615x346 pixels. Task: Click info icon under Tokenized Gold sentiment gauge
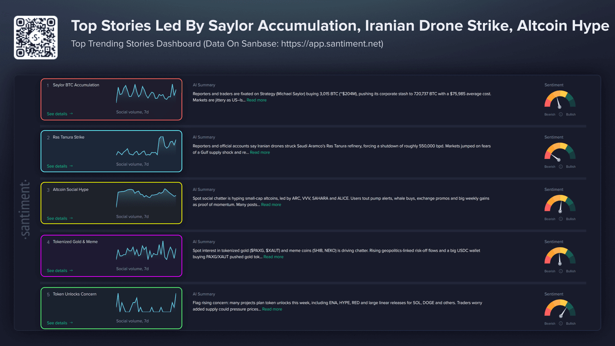pyautogui.click(x=561, y=271)
